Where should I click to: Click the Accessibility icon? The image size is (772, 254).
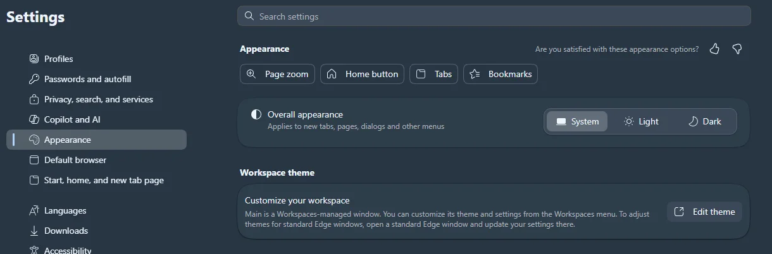click(x=34, y=250)
